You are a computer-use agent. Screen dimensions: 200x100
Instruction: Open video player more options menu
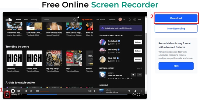[143, 94]
